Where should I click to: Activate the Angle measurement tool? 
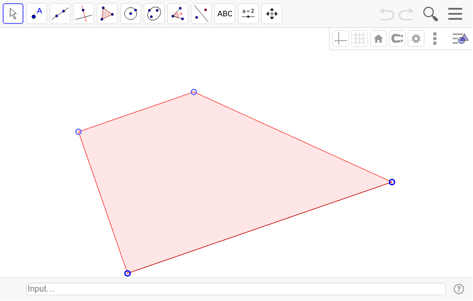tap(178, 14)
